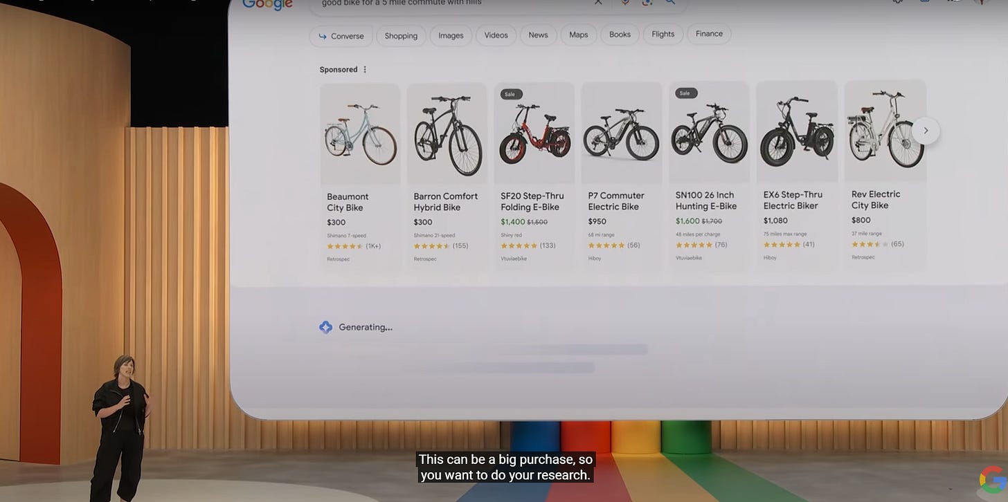Open the Maps filter chip
This screenshot has width=1008, height=502.
[x=578, y=35]
